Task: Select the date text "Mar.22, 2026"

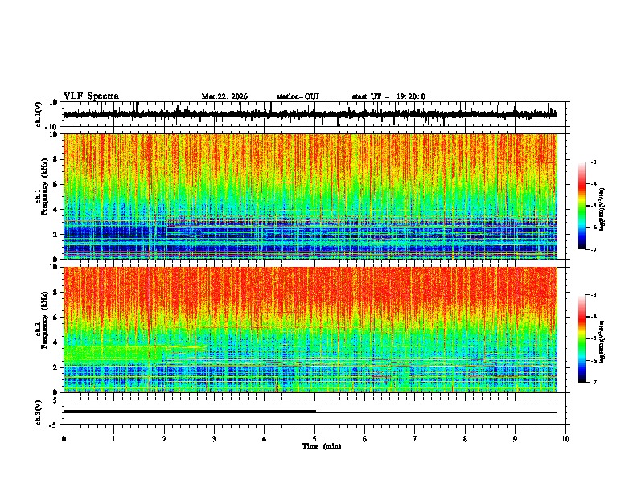Action: [x=224, y=96]
